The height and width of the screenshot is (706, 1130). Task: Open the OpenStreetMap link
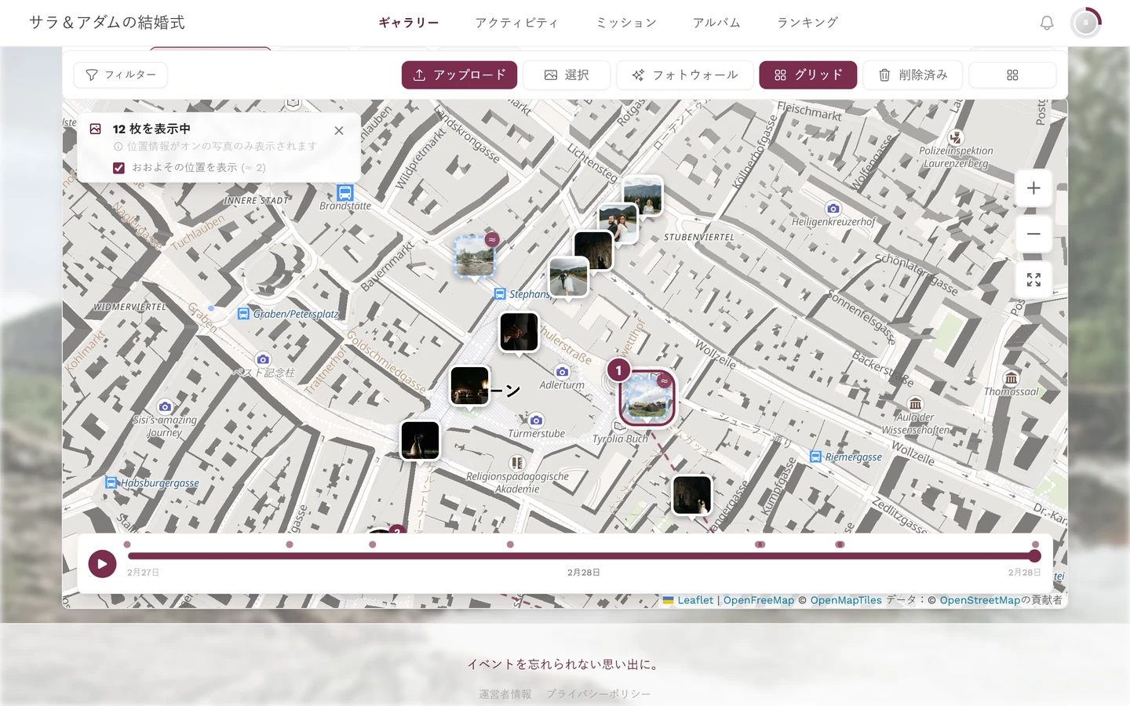[980, 600]
